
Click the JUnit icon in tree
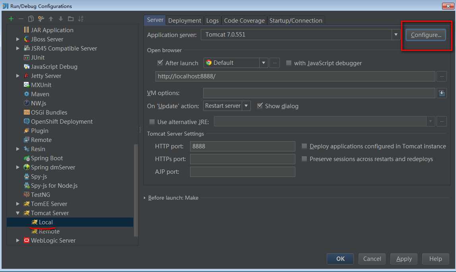pos(27,58)
